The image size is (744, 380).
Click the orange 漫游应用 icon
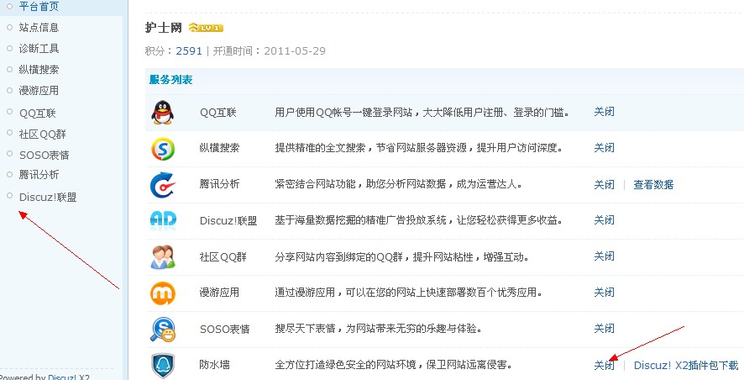point(163,293)
